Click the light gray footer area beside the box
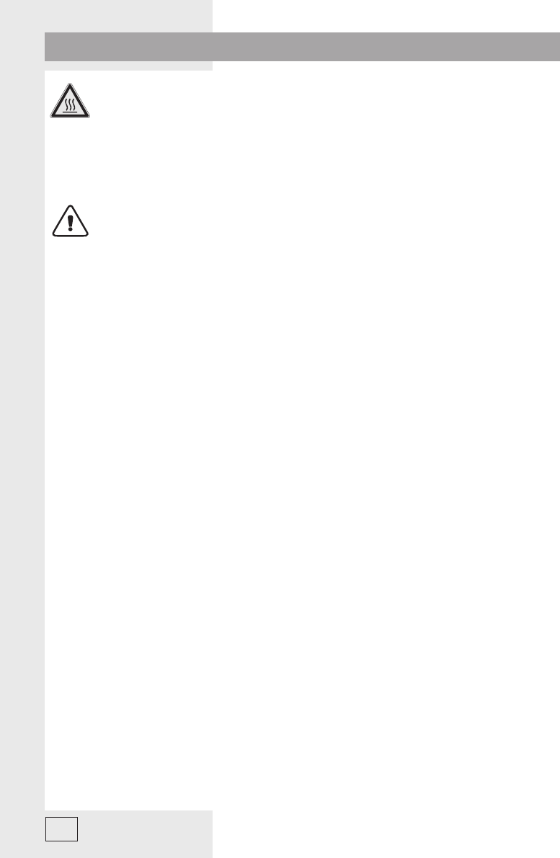 point(145,833)
